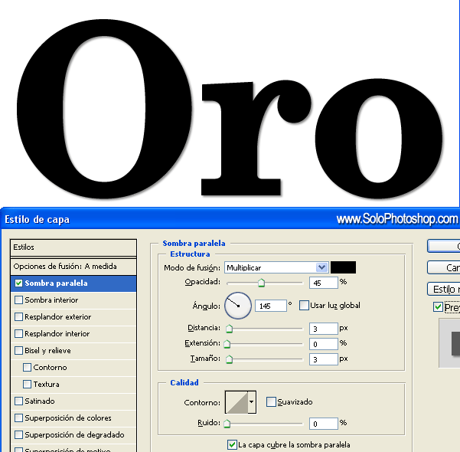This screenshot has width=460, height=452.
Task: Open the Modo de fusión dropdown
Action: (x=276, y=267)
